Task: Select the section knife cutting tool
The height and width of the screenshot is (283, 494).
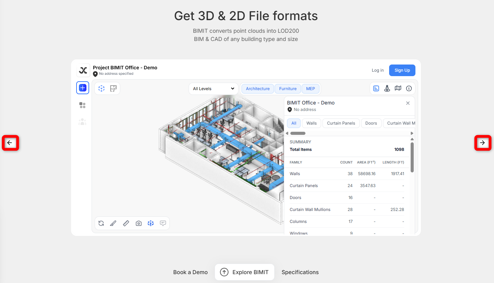Action: tap(113, 223)
